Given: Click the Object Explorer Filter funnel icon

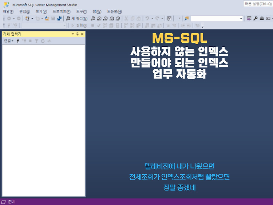Looking at the screenshot, I should (36, 41).
